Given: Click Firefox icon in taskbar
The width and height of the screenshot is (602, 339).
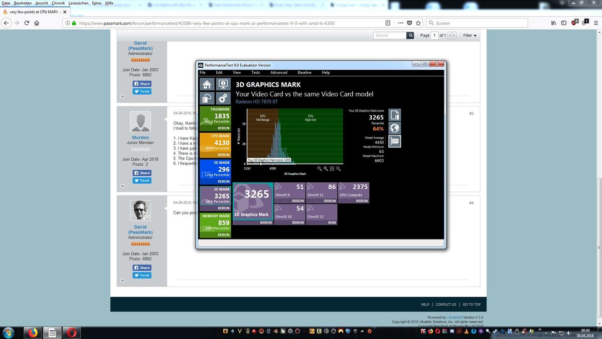Looking at the screenshot, I should (33, 332).
